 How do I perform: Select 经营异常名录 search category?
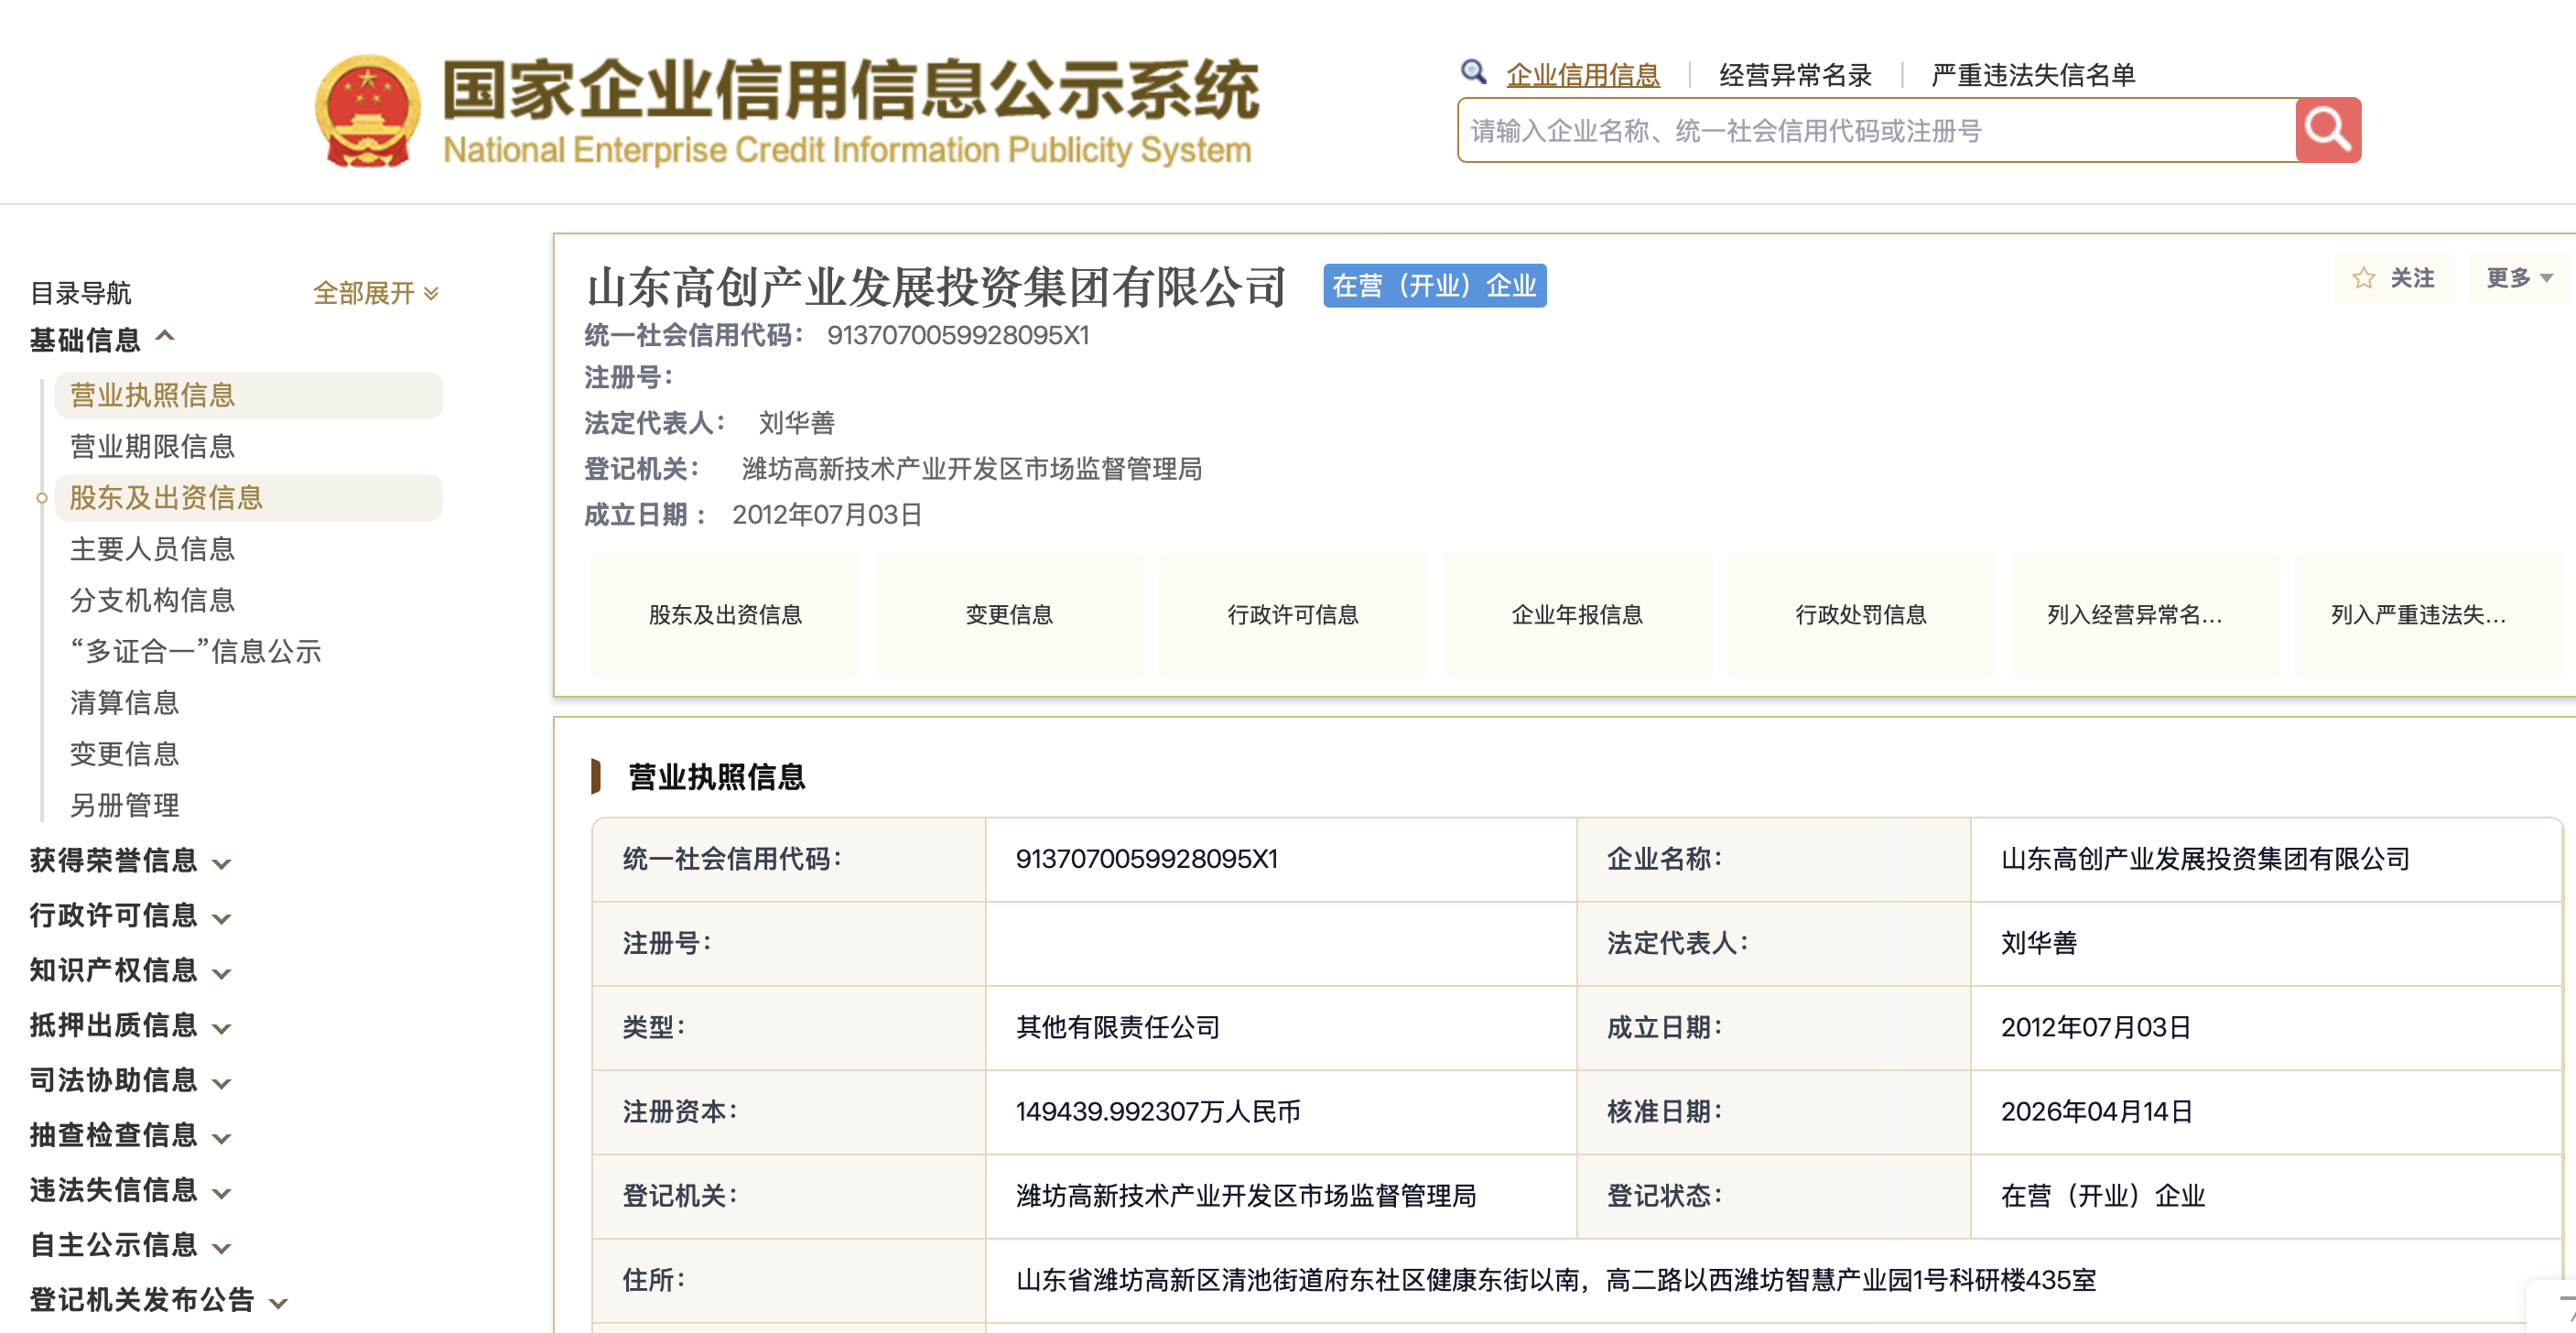tap(1795, 75)
